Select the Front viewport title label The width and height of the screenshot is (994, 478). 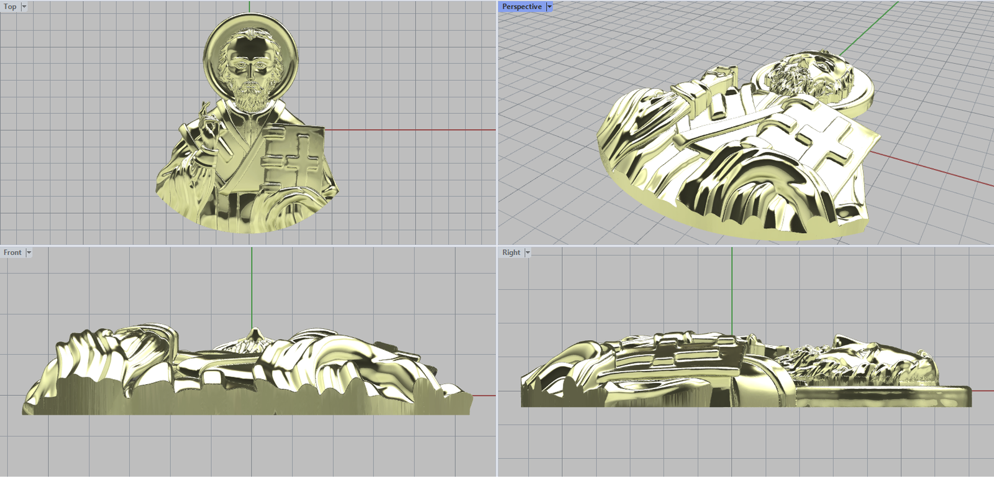[x=12, y=253]
